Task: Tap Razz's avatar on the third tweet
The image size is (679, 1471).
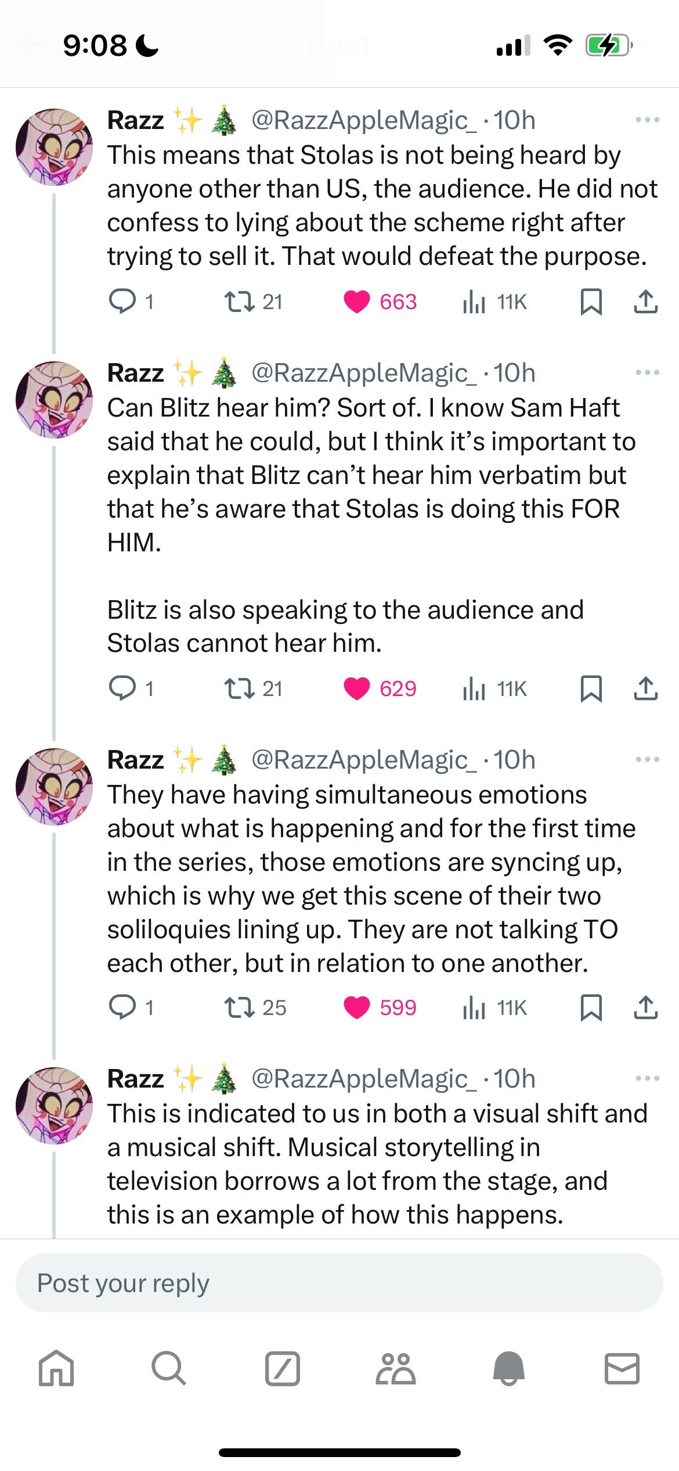Action: (x=54, y=786)
